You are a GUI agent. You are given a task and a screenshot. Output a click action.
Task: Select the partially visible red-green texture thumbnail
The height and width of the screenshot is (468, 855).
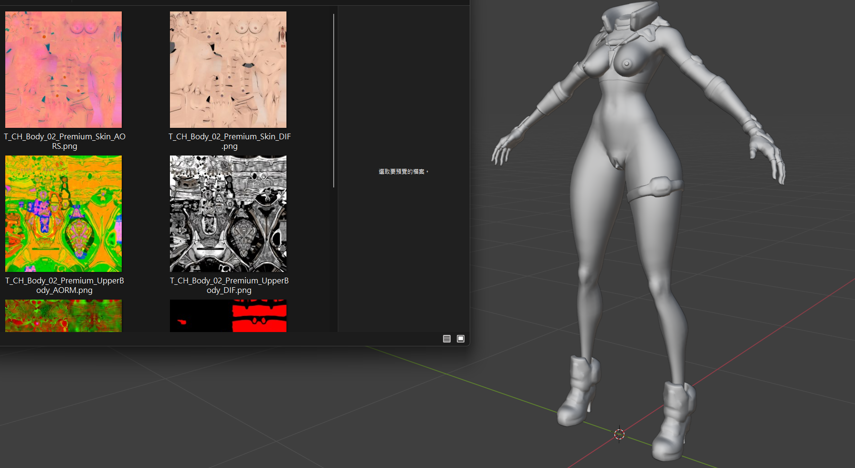pos(63,316)
